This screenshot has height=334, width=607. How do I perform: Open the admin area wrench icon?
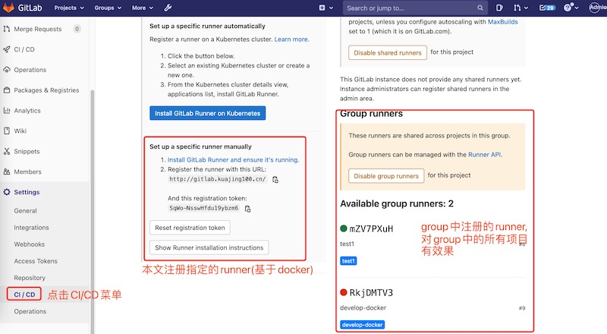tap(168, 8)
